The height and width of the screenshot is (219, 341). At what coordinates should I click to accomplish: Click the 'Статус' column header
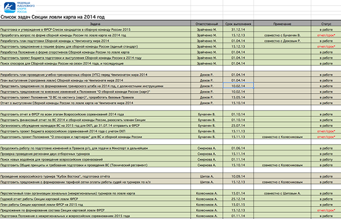point(326,24)
